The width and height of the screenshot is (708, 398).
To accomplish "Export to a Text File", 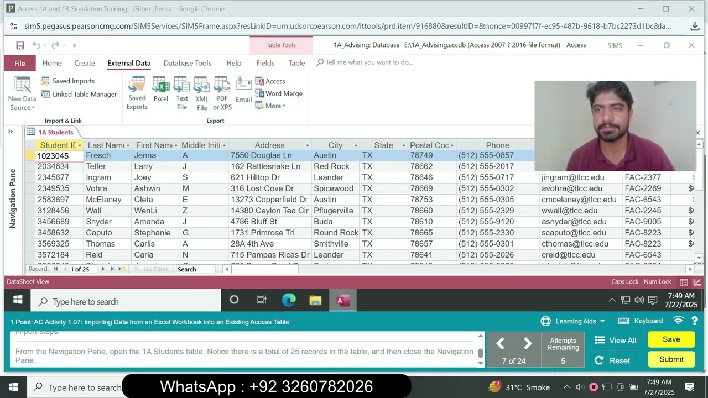I will tap(182, 93).
